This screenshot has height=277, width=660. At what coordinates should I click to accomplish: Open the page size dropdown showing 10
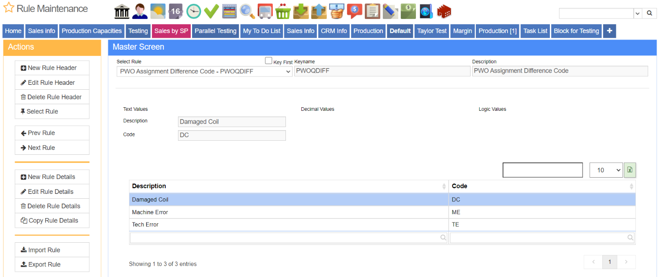click(x=606, y=170)
